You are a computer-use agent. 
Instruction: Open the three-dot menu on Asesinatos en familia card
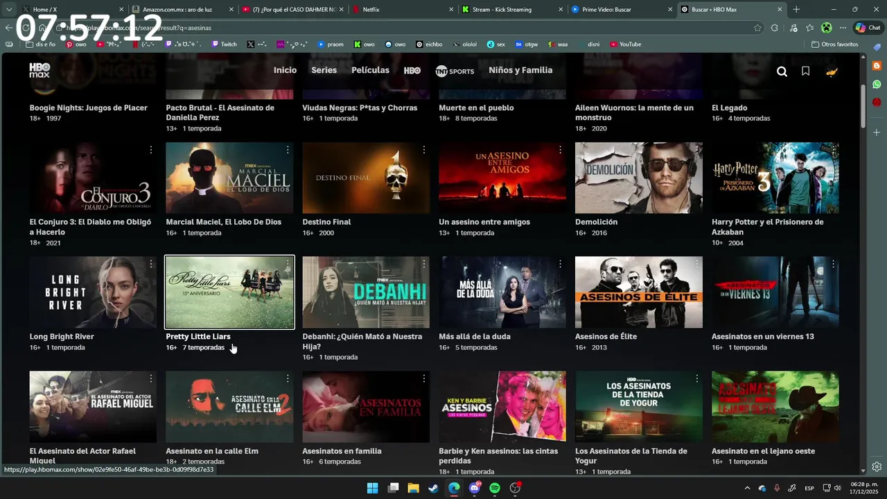tap(424, 378)
